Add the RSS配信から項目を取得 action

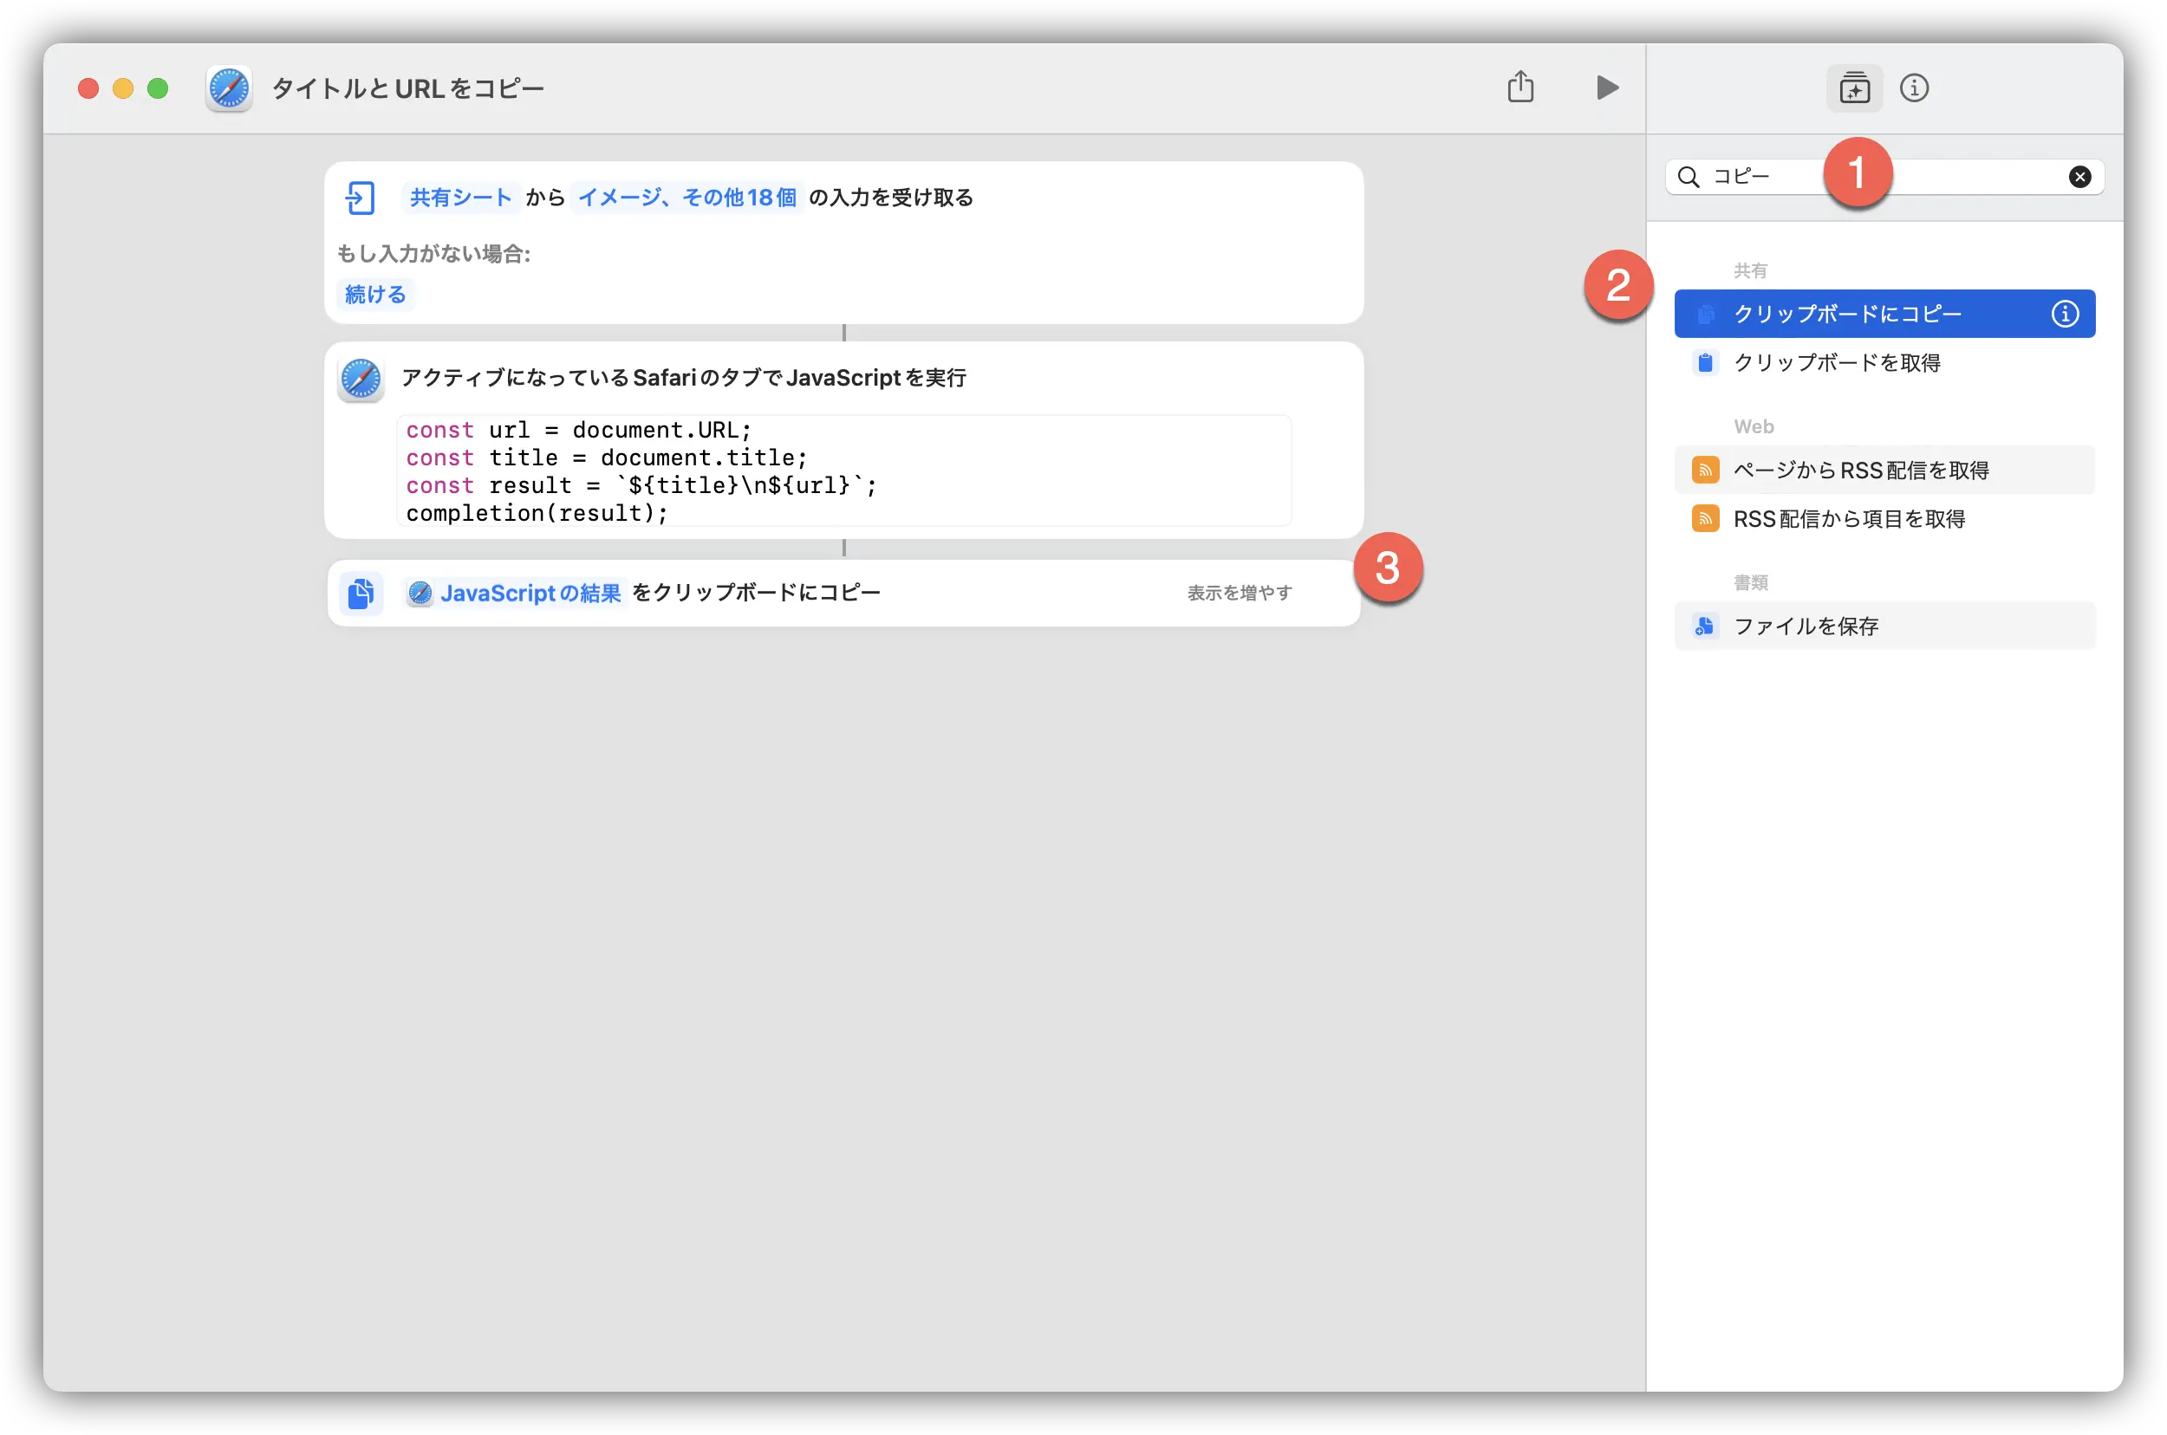coord(1851,518)
